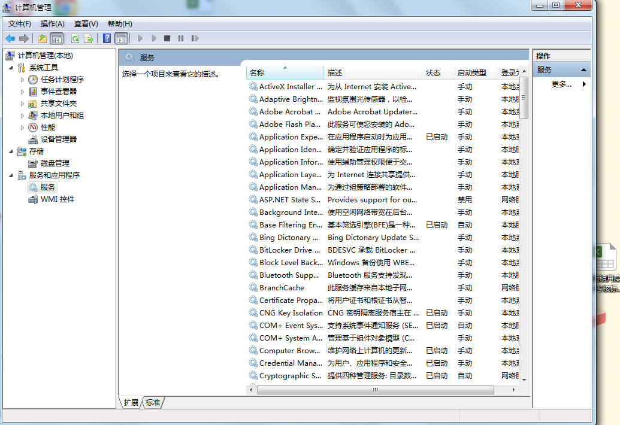Select 设备管理器 in the tree
The image size is (620, 425).
pos(59,139)
